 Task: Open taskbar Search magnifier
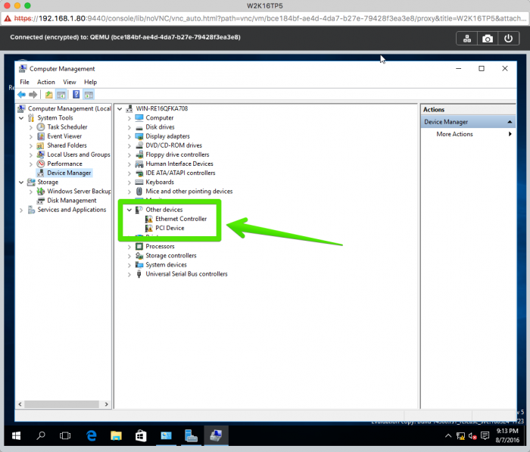click(41, 436)
